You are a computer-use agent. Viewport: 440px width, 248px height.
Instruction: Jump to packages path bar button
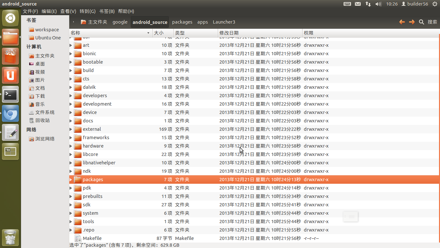point(182,22)
